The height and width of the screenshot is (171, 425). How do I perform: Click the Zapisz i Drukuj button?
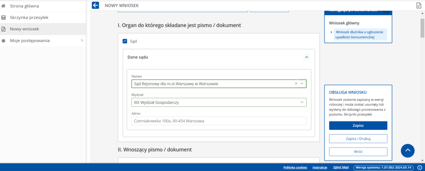click(358, 138)
